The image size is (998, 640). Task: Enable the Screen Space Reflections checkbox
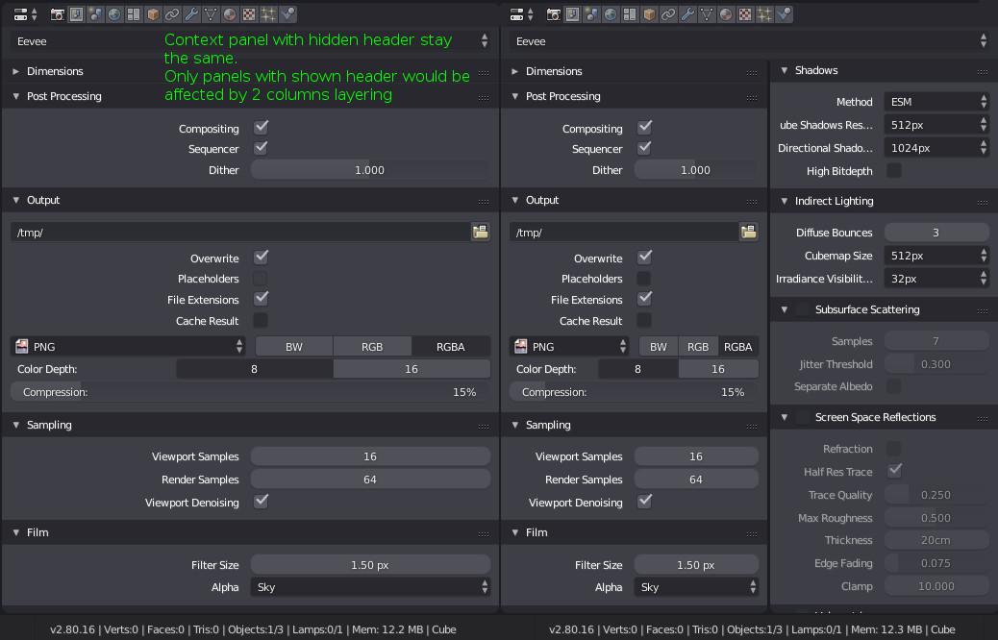click(803, 417)
